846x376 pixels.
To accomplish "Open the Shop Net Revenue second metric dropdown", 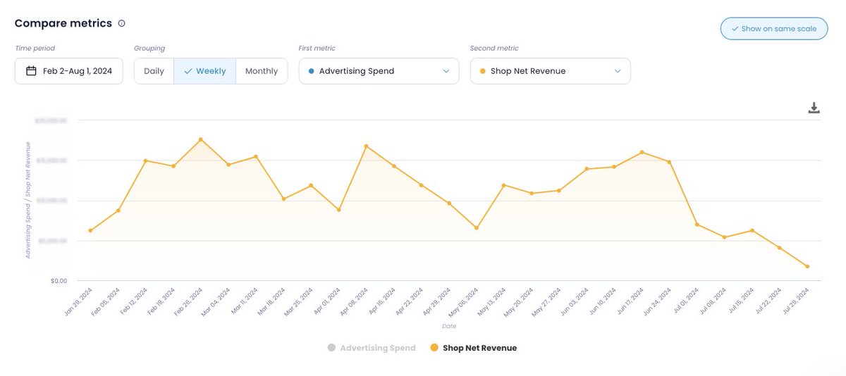I will tap(551, 71).
